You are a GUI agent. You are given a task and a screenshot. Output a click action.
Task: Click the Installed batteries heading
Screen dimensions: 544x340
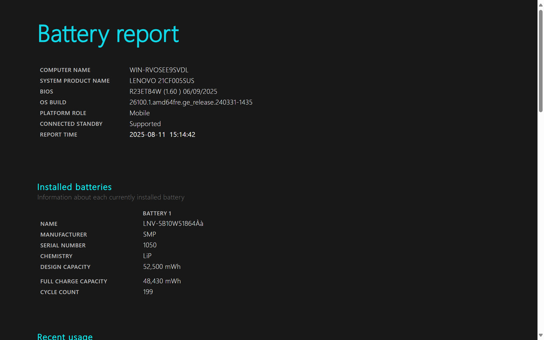pyautogui.click(x=74, y=187)
